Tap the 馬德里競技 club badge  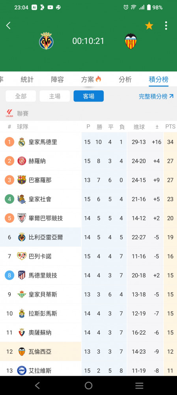coord(22,275)
